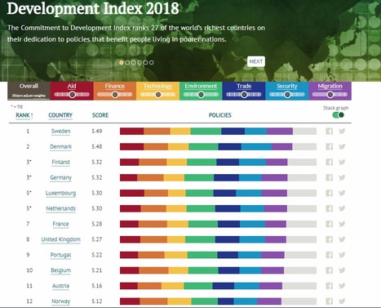Select the fifth carousel dot
381x308 pixels.
coord(145,62)
